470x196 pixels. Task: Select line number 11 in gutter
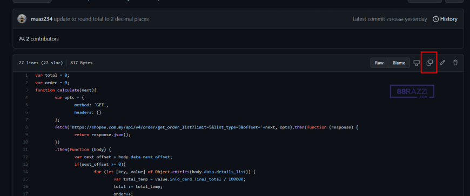coord(26,150)
